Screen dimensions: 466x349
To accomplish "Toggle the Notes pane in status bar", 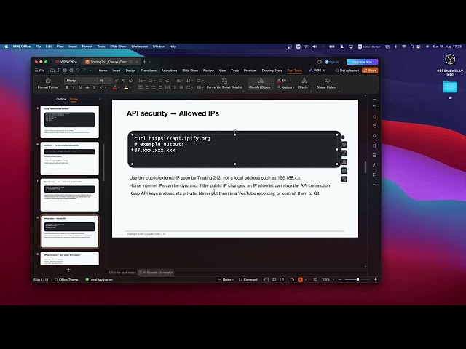I will (x=225, y=279).
